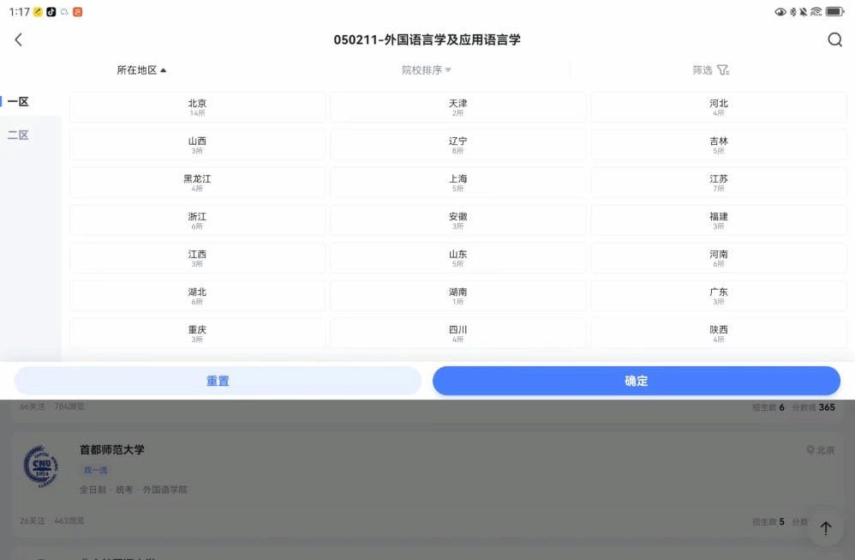The width and height of the screenshot is (855, 560).
Task: Switch to the 二区 tab
Action: point(19,135)
